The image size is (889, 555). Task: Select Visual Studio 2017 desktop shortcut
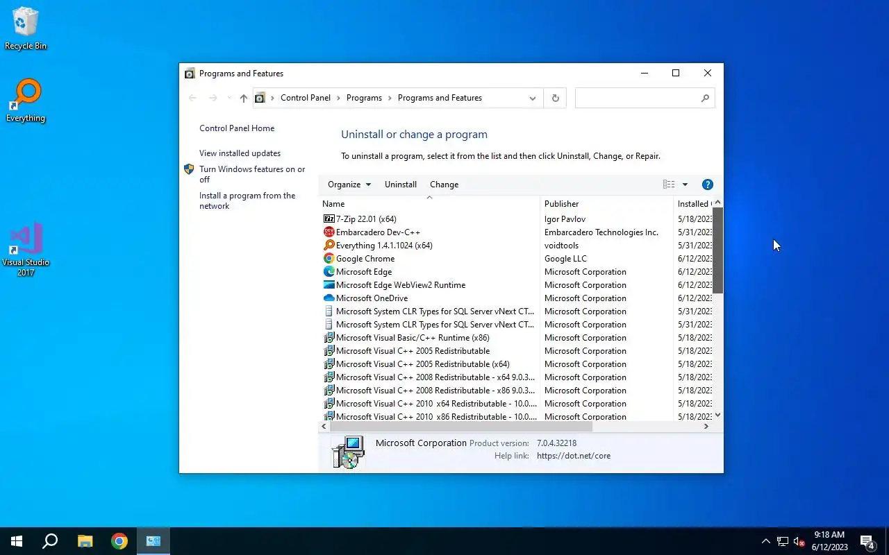26,250
